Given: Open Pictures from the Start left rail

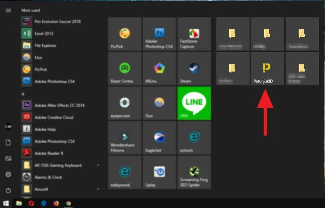Looking at the screenshot, I should (8, 158).
